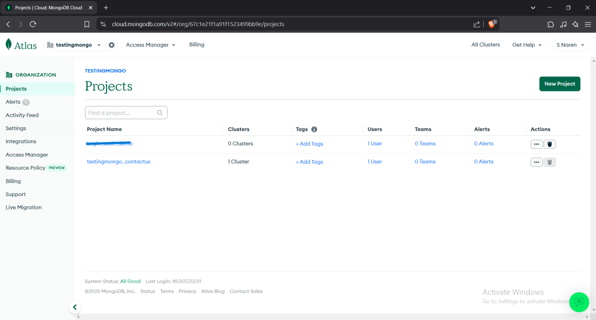Click Project Name column header
This screenshot has width=596, height=320.
pyautogui.click(x=105, y=129)
